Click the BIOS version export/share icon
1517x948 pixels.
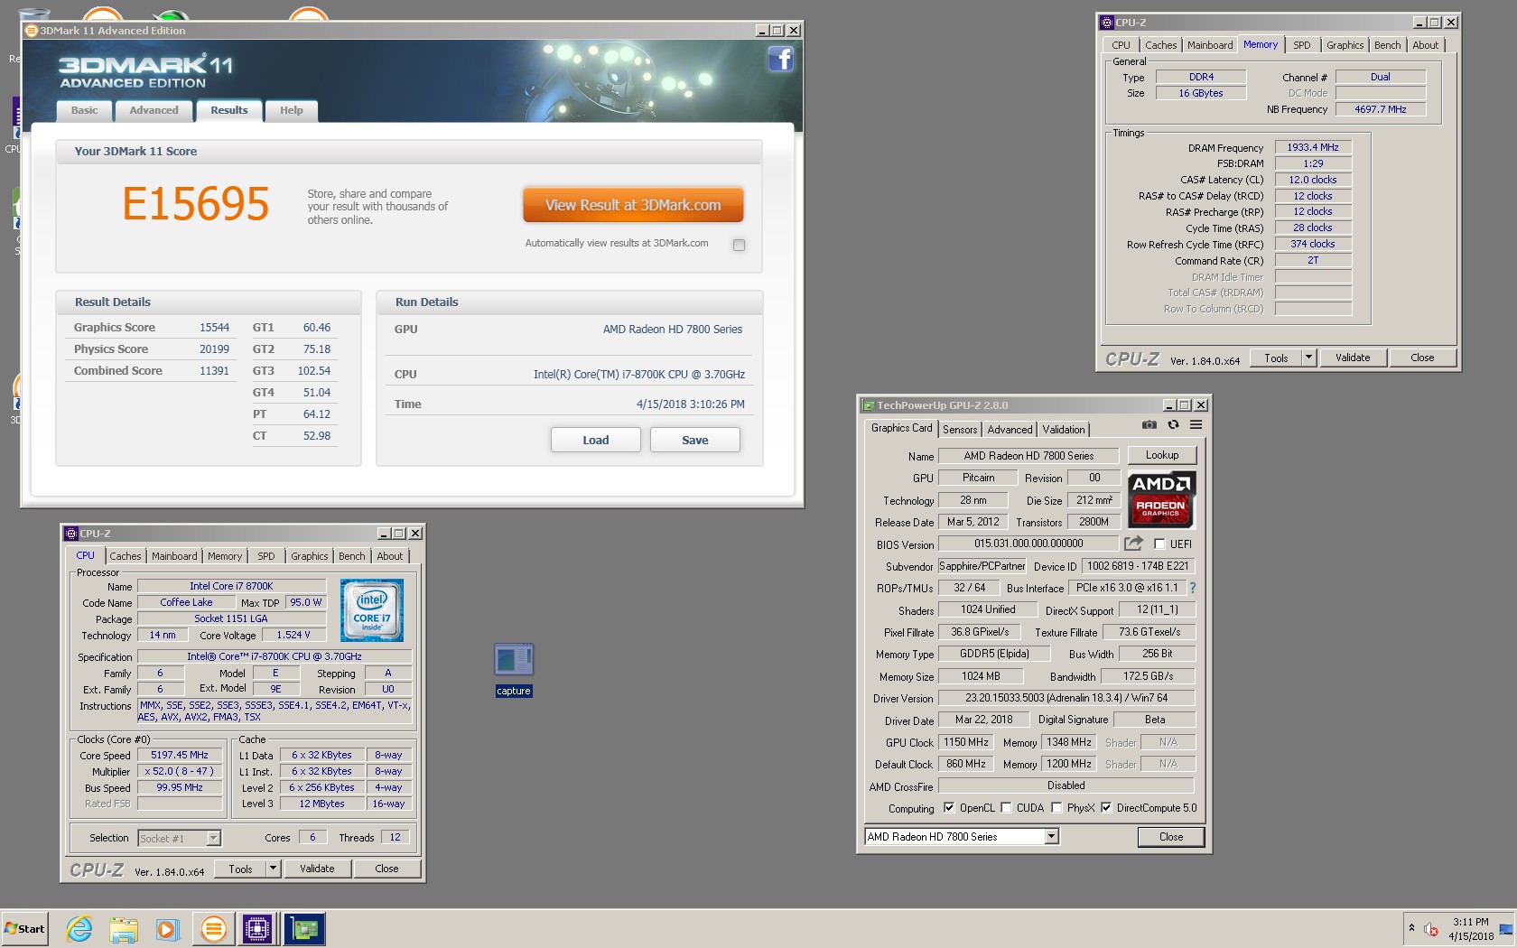click(1133, 544)
